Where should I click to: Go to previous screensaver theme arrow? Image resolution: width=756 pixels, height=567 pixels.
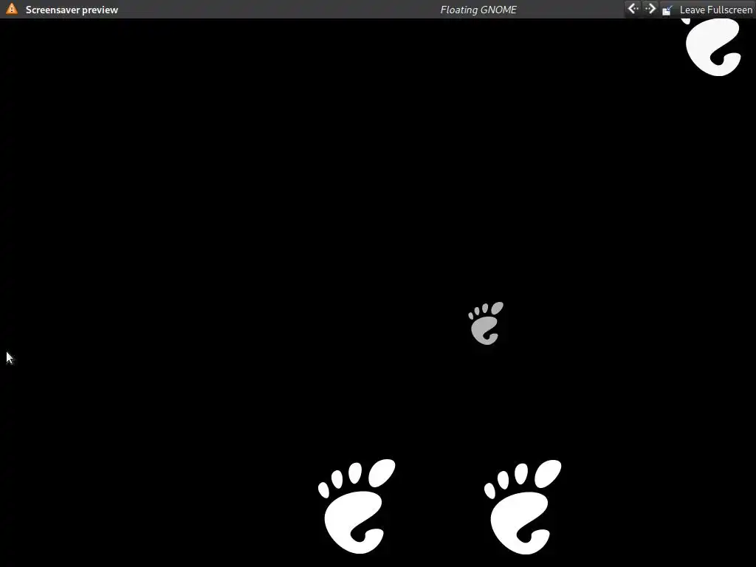[633, 9]
